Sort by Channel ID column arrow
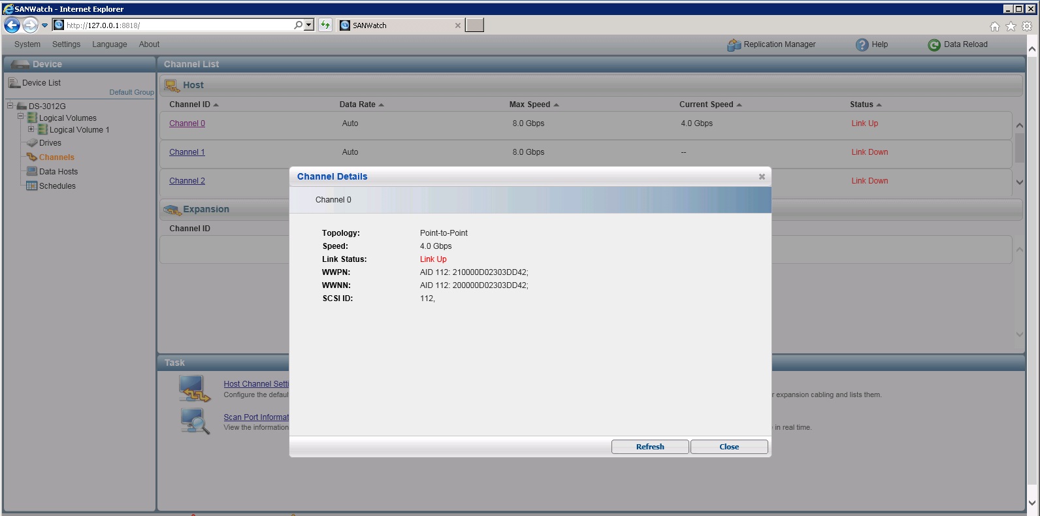 216,105
